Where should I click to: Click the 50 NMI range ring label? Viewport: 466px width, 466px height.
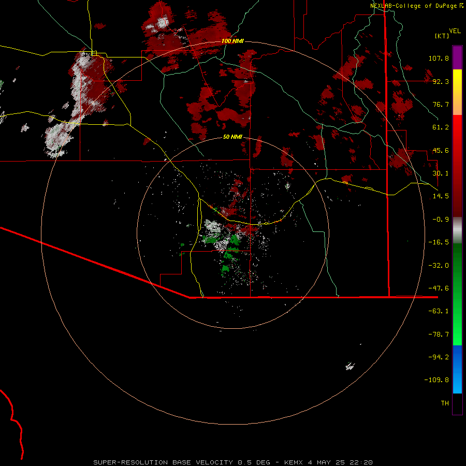(232, 137)
